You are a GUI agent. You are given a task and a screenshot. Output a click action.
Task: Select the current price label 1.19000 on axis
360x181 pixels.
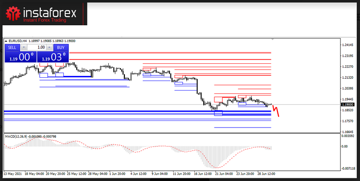pos(348,104)
